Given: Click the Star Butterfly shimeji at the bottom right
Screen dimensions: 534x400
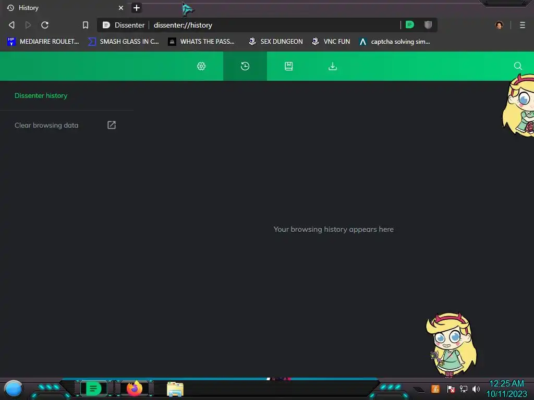Looking at the screenshot, I should click(452, 345).
